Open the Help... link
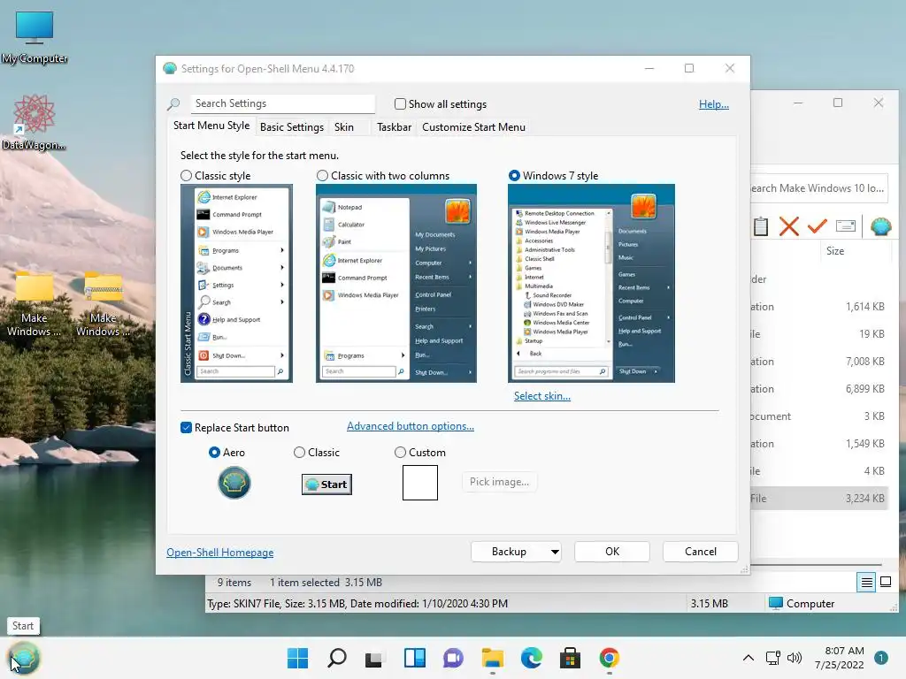 tap(714, 104)
